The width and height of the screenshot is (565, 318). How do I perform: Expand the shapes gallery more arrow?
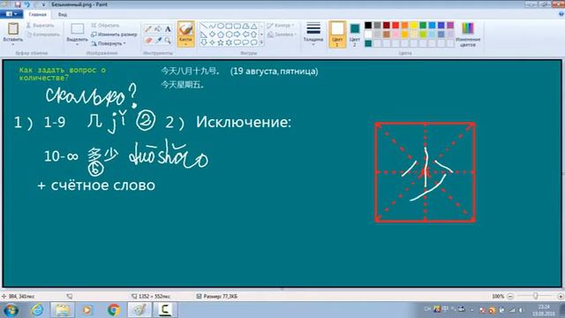(262, 42)
